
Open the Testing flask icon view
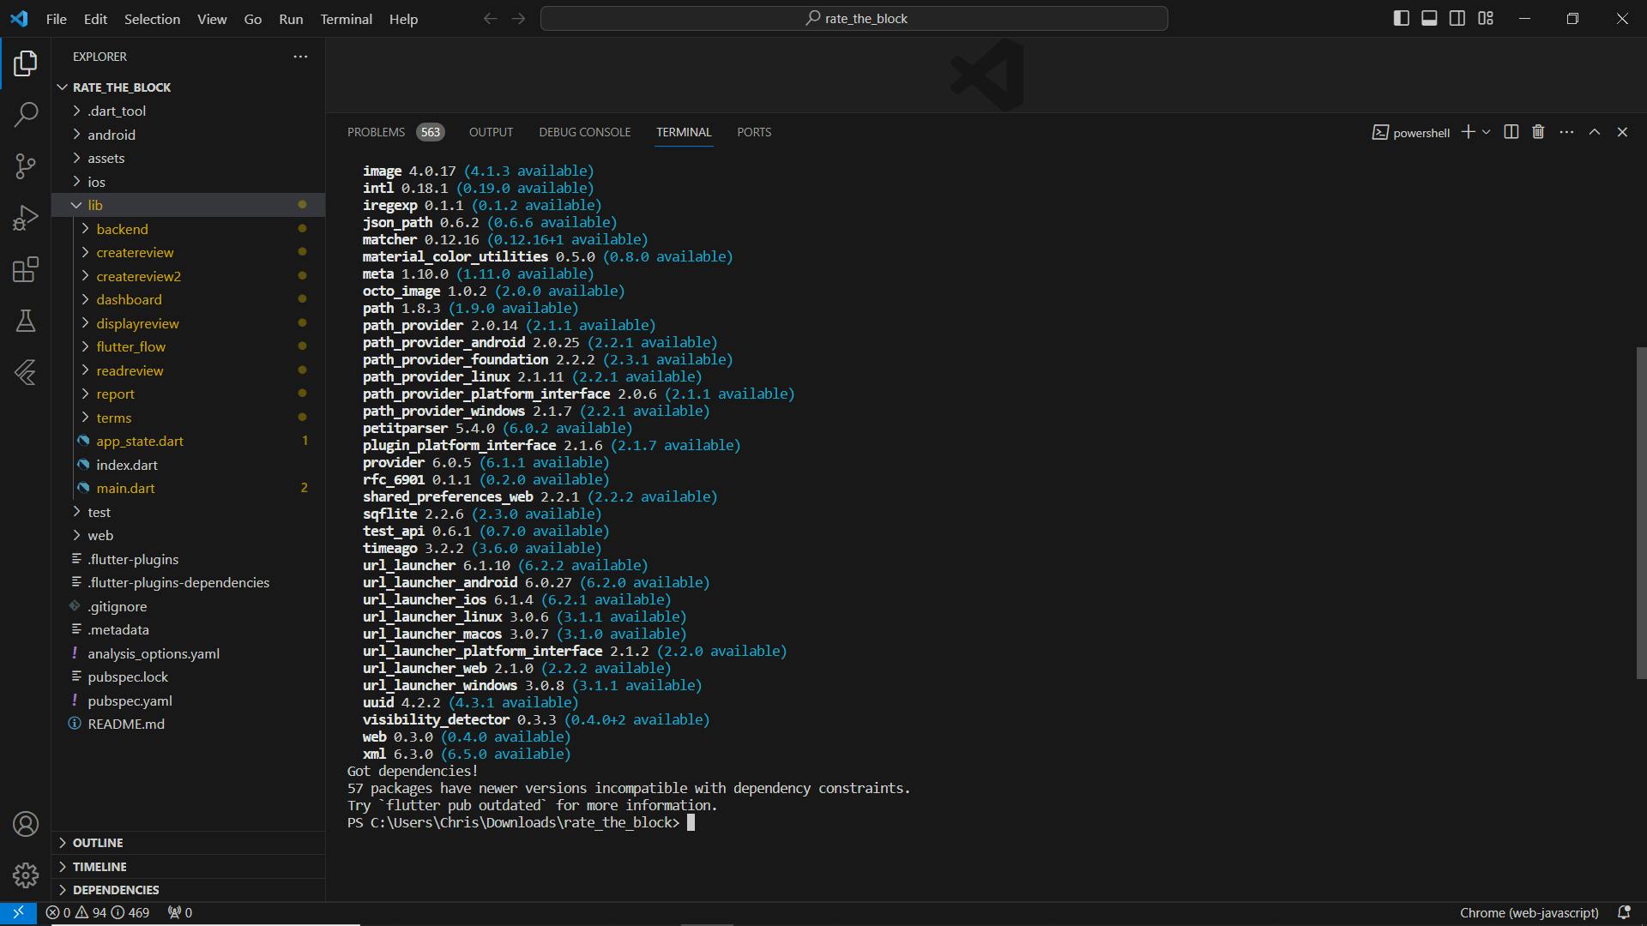tap(26, 321)
